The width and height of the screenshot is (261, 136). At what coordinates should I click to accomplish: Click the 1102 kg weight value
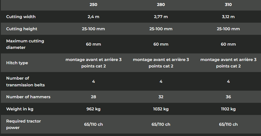[x=228, y=109]
